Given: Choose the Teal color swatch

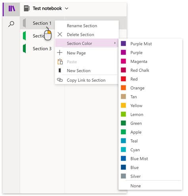Looking at the screenshot, I should (123, 141).
